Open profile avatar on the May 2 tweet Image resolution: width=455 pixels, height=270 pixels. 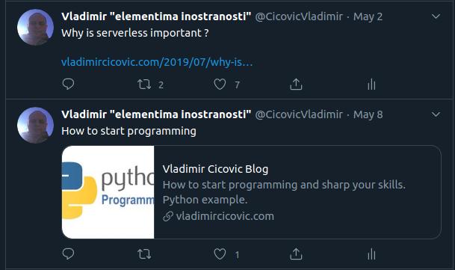35,28
